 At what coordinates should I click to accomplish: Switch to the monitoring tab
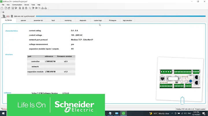coord(68,20)
